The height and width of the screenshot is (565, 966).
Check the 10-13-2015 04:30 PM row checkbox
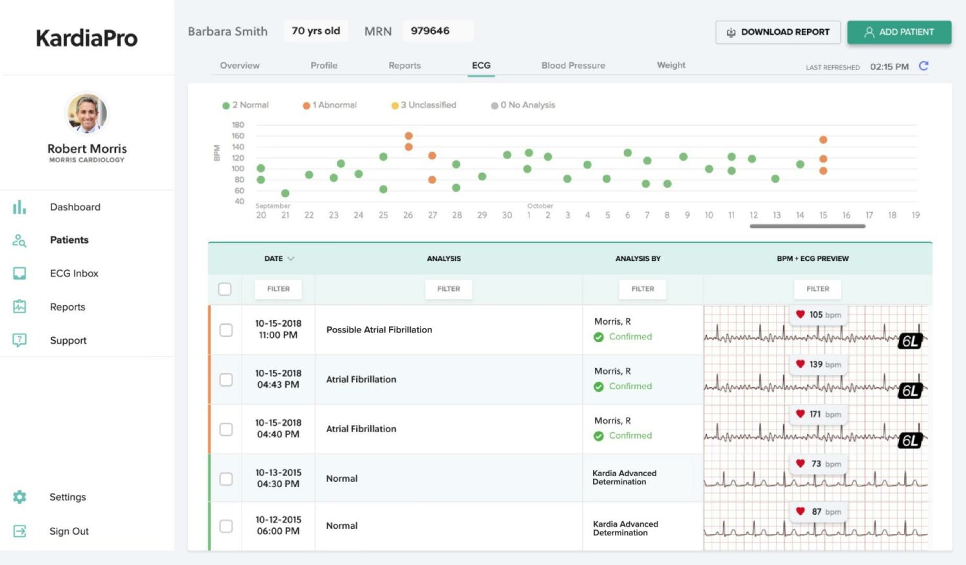pyautogui.click(x=226, y=479)
